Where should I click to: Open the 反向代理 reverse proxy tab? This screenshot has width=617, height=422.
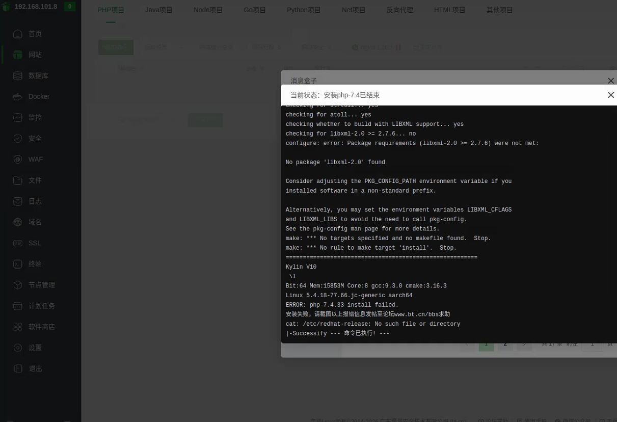coord(400,10)
